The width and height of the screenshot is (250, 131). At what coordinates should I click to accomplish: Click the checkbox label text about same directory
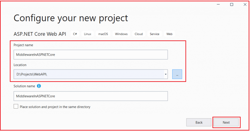tap(55, 107)
